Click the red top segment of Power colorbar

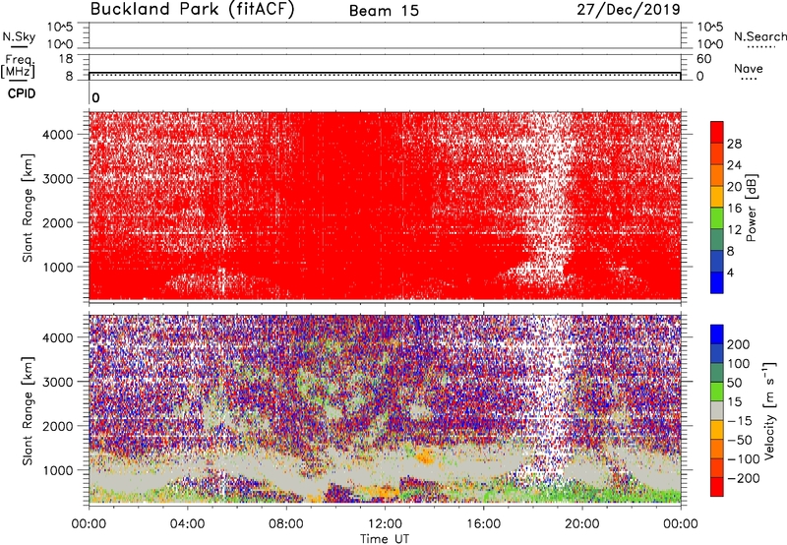coord(717,133)
